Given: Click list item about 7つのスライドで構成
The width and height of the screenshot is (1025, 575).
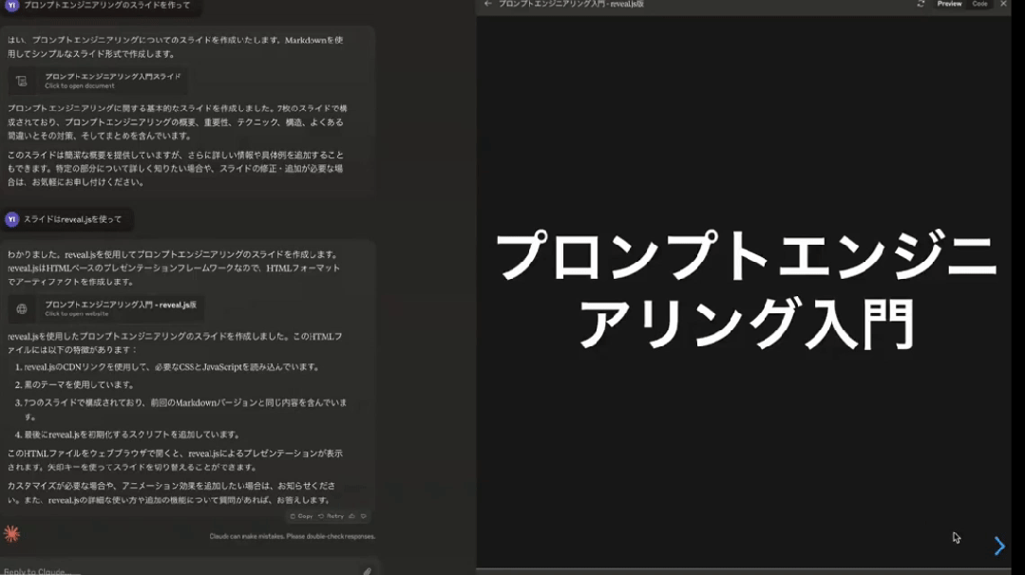Looking at the screenshot, I should click(185, 409).
